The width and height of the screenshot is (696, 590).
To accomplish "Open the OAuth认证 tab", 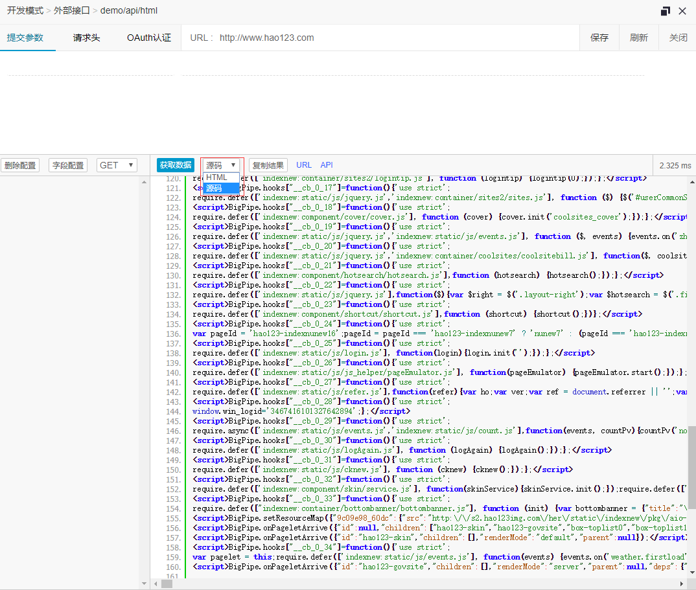I will click(x=148, y=38).
